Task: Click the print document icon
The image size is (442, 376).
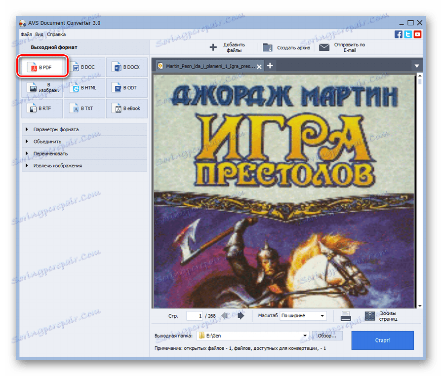Action: [346, 316]
